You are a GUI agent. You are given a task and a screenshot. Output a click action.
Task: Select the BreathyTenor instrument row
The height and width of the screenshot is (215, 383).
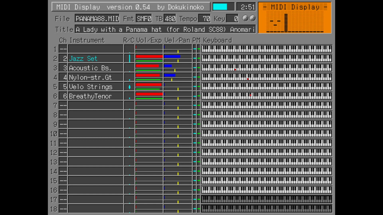[96, 96]
